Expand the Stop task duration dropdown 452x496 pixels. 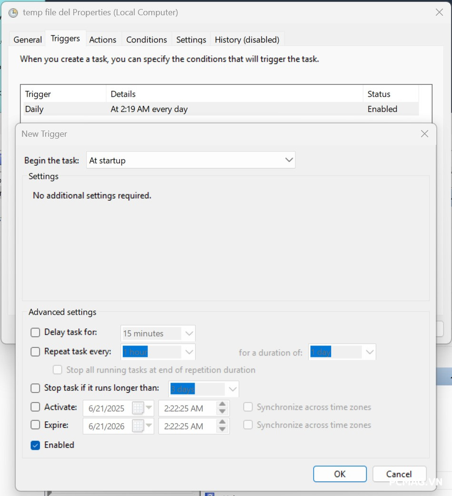pyautogui.click(x=233, y=389)
